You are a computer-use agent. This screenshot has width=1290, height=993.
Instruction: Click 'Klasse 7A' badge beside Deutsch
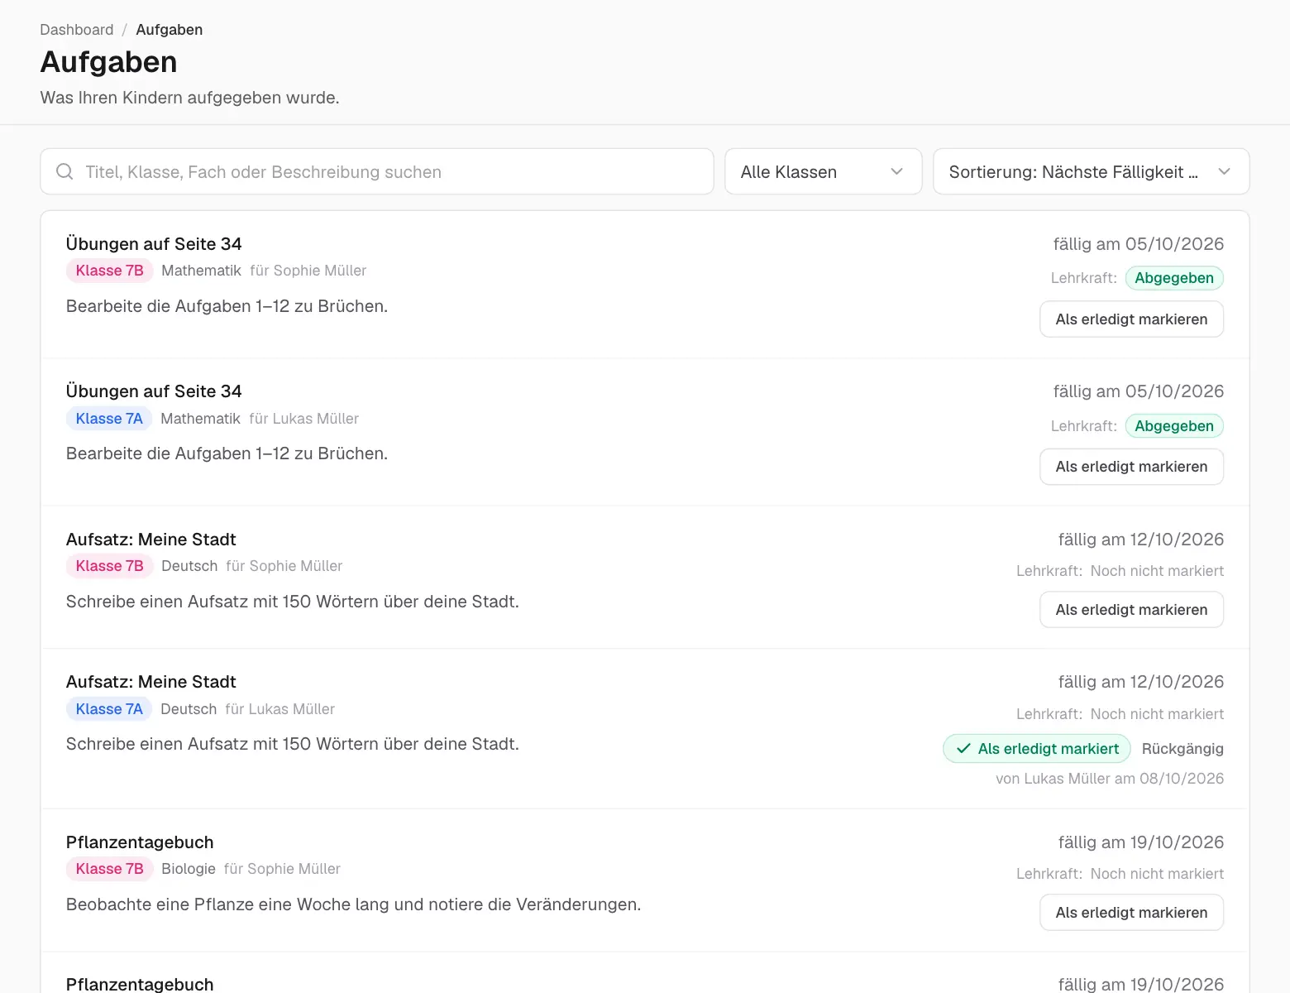(x=109, y=709)
